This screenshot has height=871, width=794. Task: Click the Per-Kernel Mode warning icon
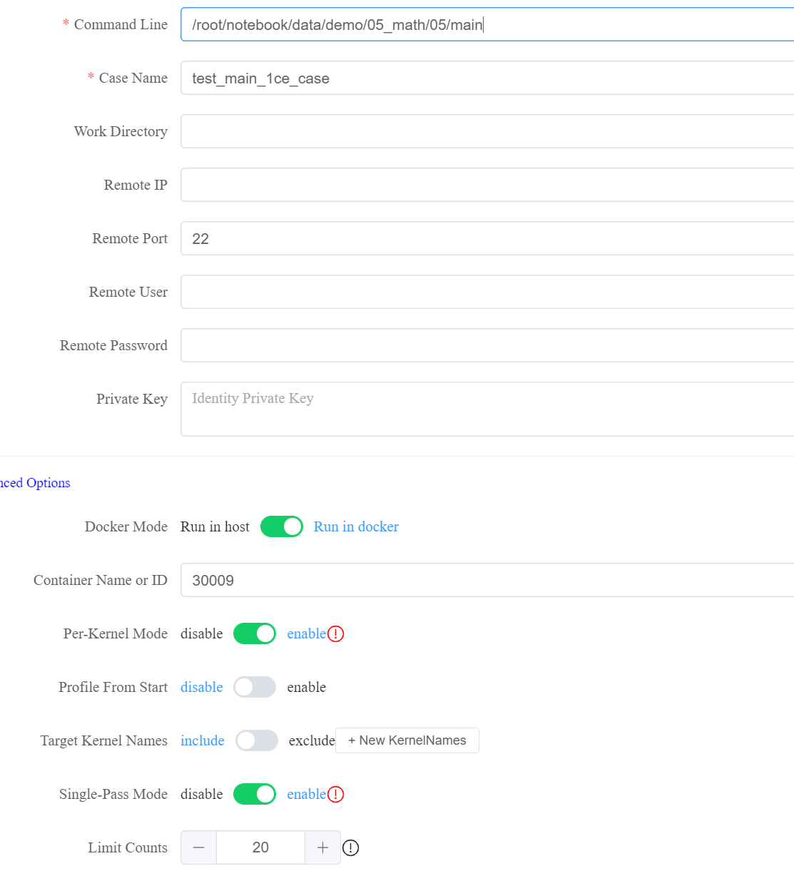point(336,633)
